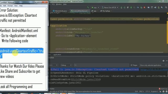The image size is (168, 94).
Task: Open the Logcat settings gear icon
Action: coord(163,61)
